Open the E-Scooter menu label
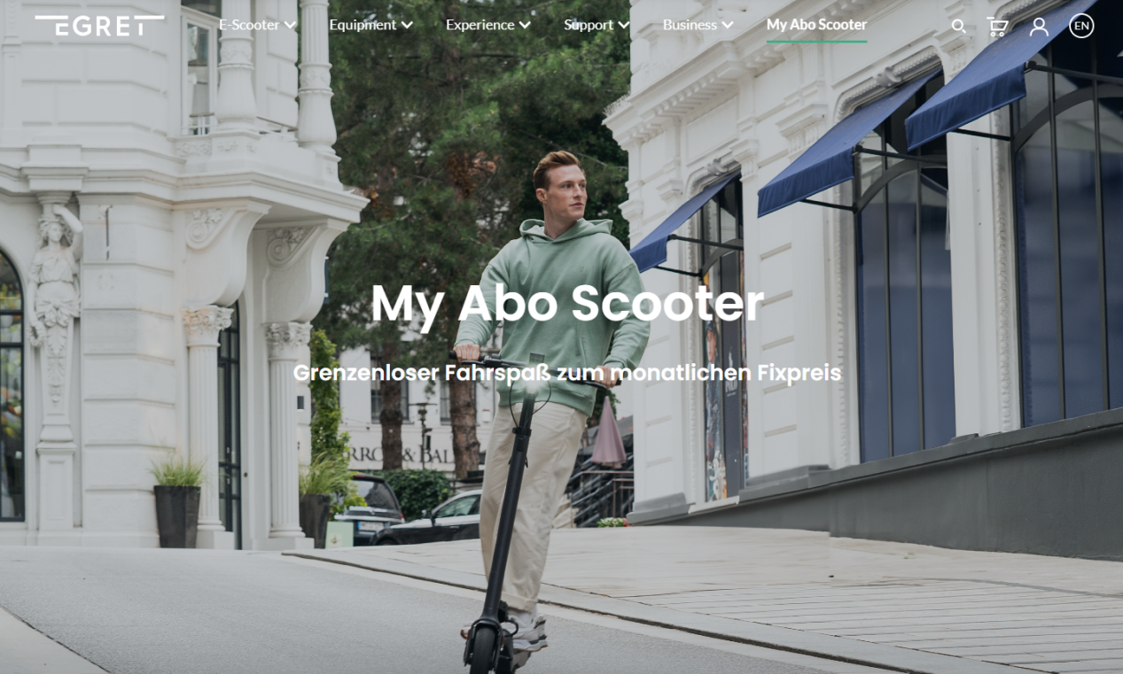1123x674 pixels. point(249,25)
